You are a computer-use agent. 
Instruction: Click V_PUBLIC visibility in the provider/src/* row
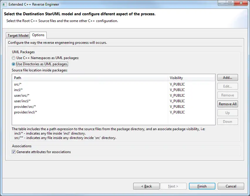(x=177, y=107)
